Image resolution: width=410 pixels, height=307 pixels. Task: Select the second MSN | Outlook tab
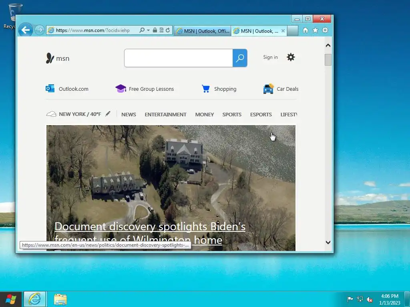256,31
